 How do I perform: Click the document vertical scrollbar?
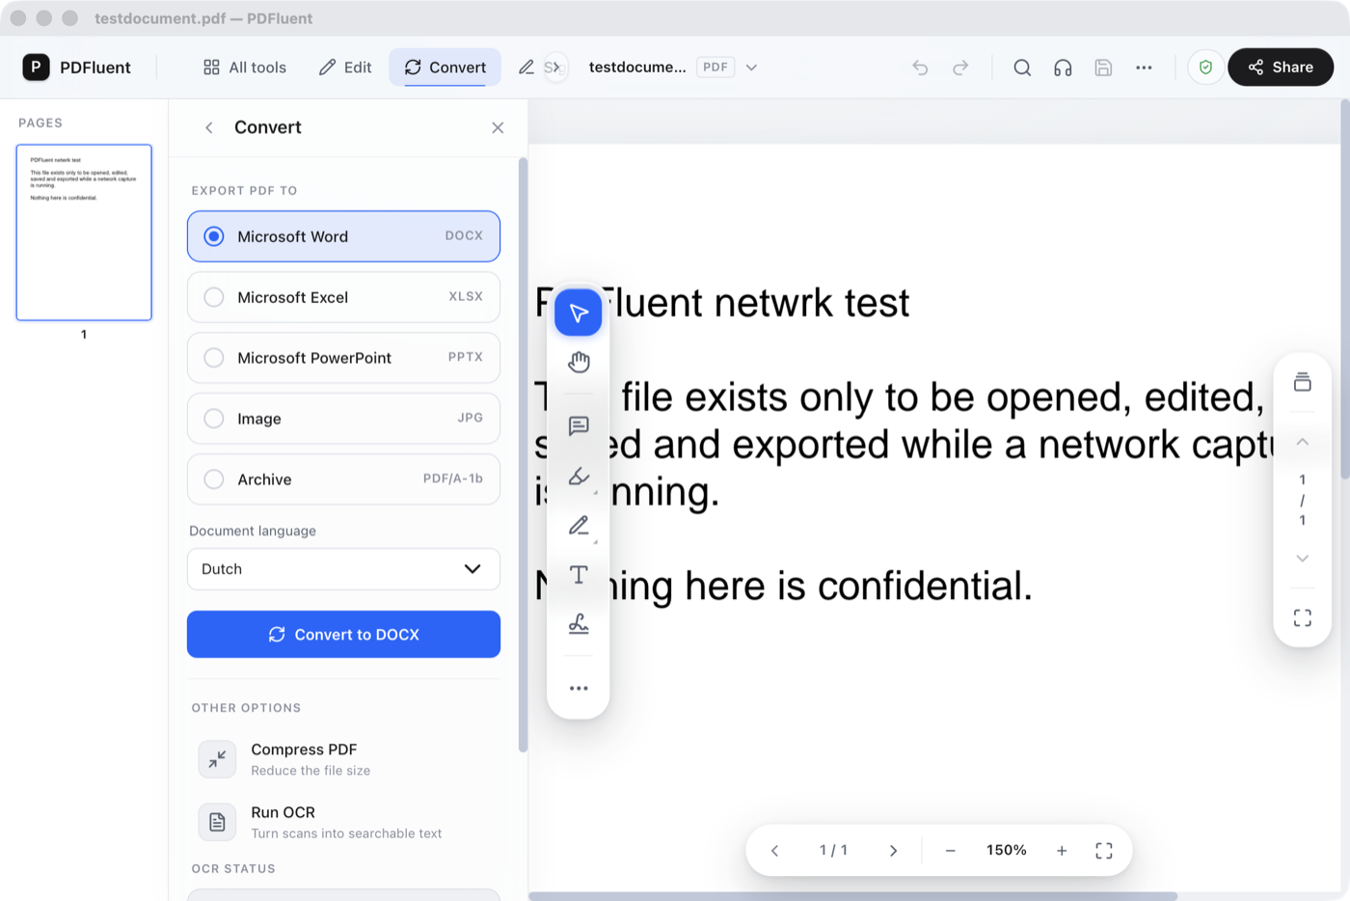[1345, 287]
